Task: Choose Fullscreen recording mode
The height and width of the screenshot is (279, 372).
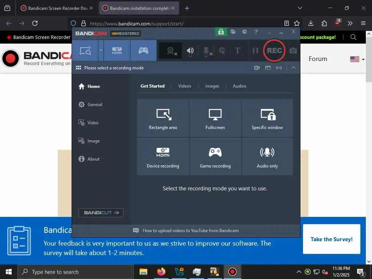Action: pos(215,118)
